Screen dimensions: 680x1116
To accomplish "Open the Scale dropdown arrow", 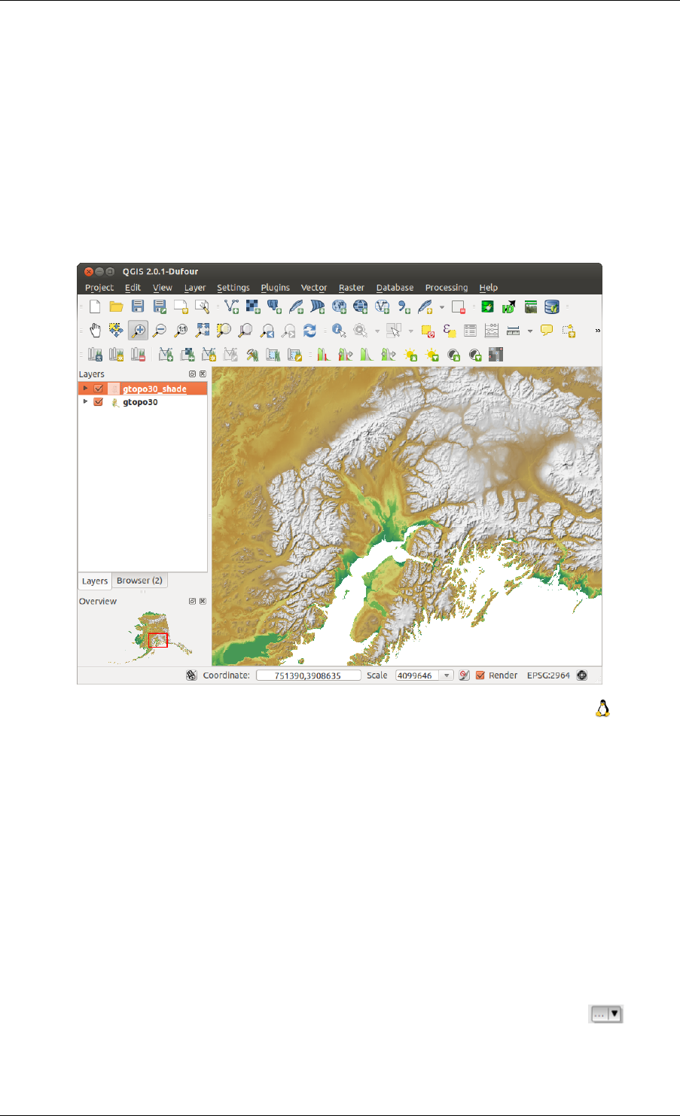I will click(x=447, y=675).
